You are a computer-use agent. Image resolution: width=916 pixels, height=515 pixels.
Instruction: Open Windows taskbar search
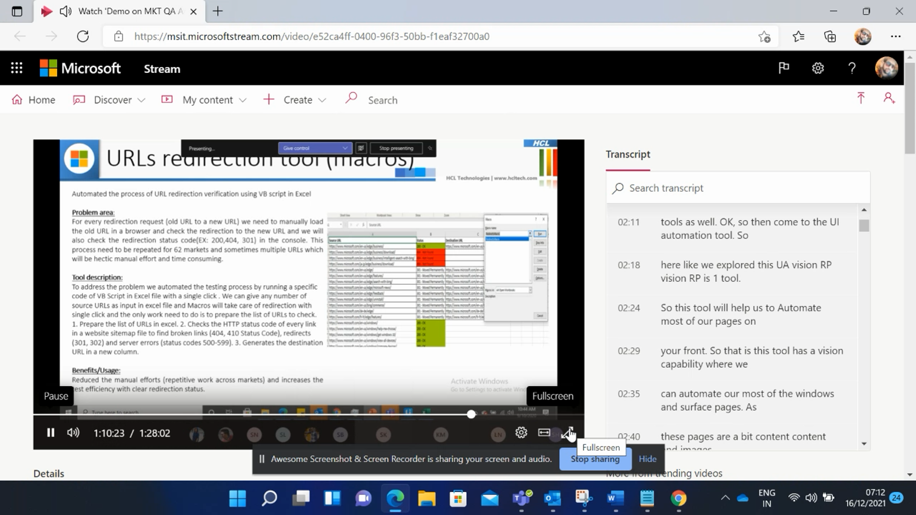[x=269, y=498]
